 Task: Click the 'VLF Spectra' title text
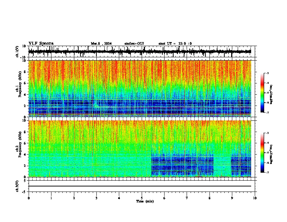pos(41,44)
